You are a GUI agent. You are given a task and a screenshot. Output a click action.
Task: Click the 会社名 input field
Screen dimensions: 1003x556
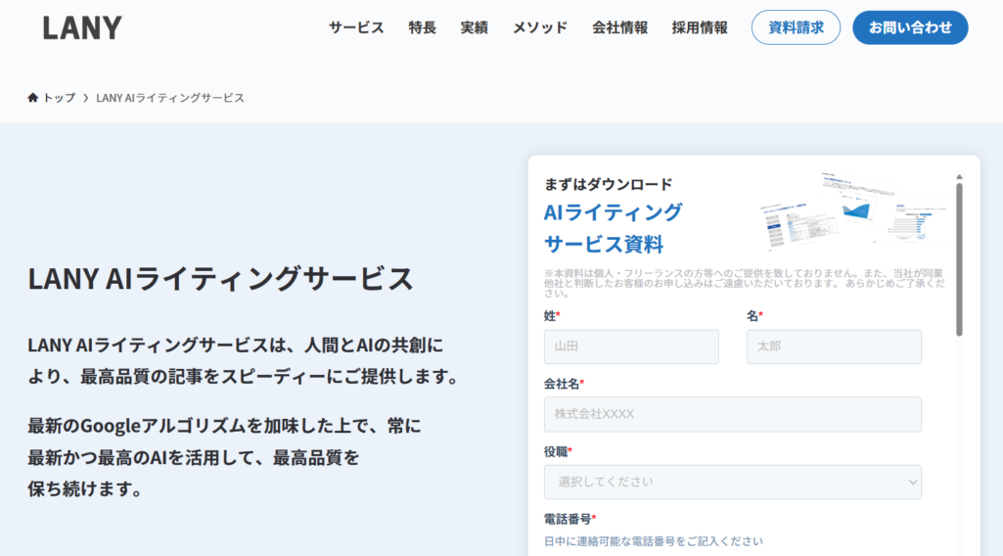point(733,414)
